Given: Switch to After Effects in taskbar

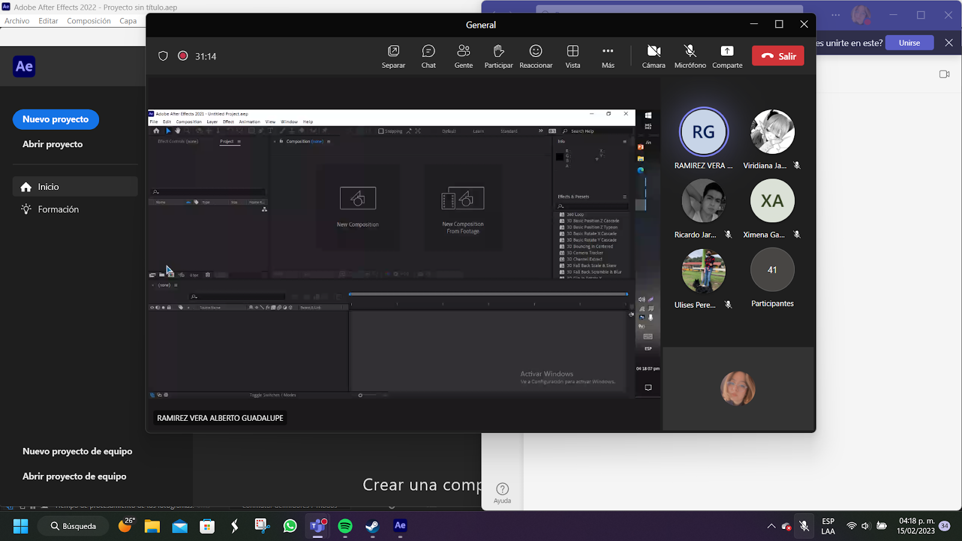Looking at the screenshot, I should pos(400,526).
